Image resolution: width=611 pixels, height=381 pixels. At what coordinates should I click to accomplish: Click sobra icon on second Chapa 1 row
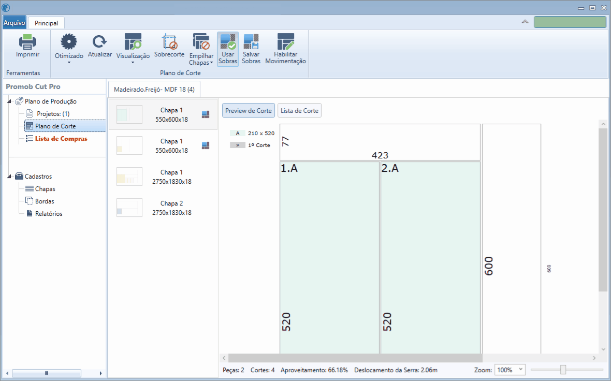tap(206, 145)
